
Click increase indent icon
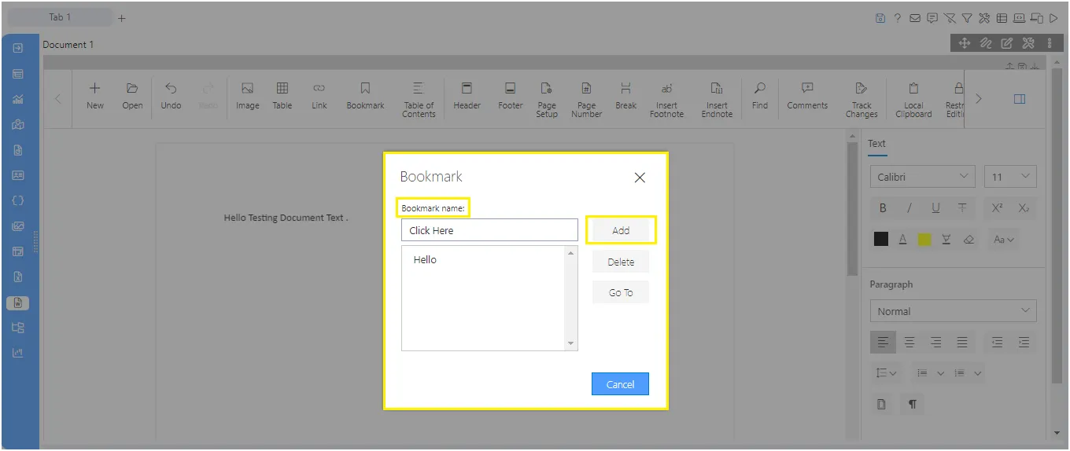1024,342
